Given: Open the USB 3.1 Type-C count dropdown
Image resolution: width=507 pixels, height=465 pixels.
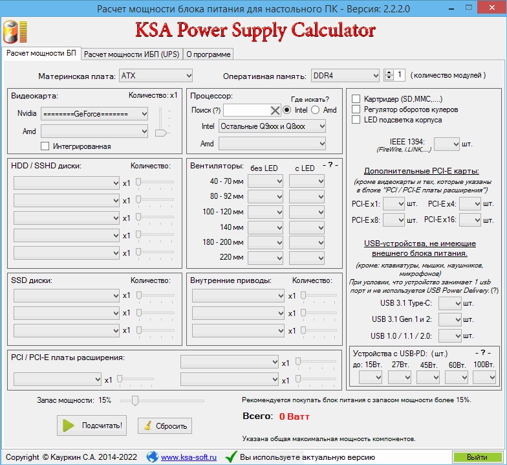Looking at the screenshot, I should tap(450, 303).
